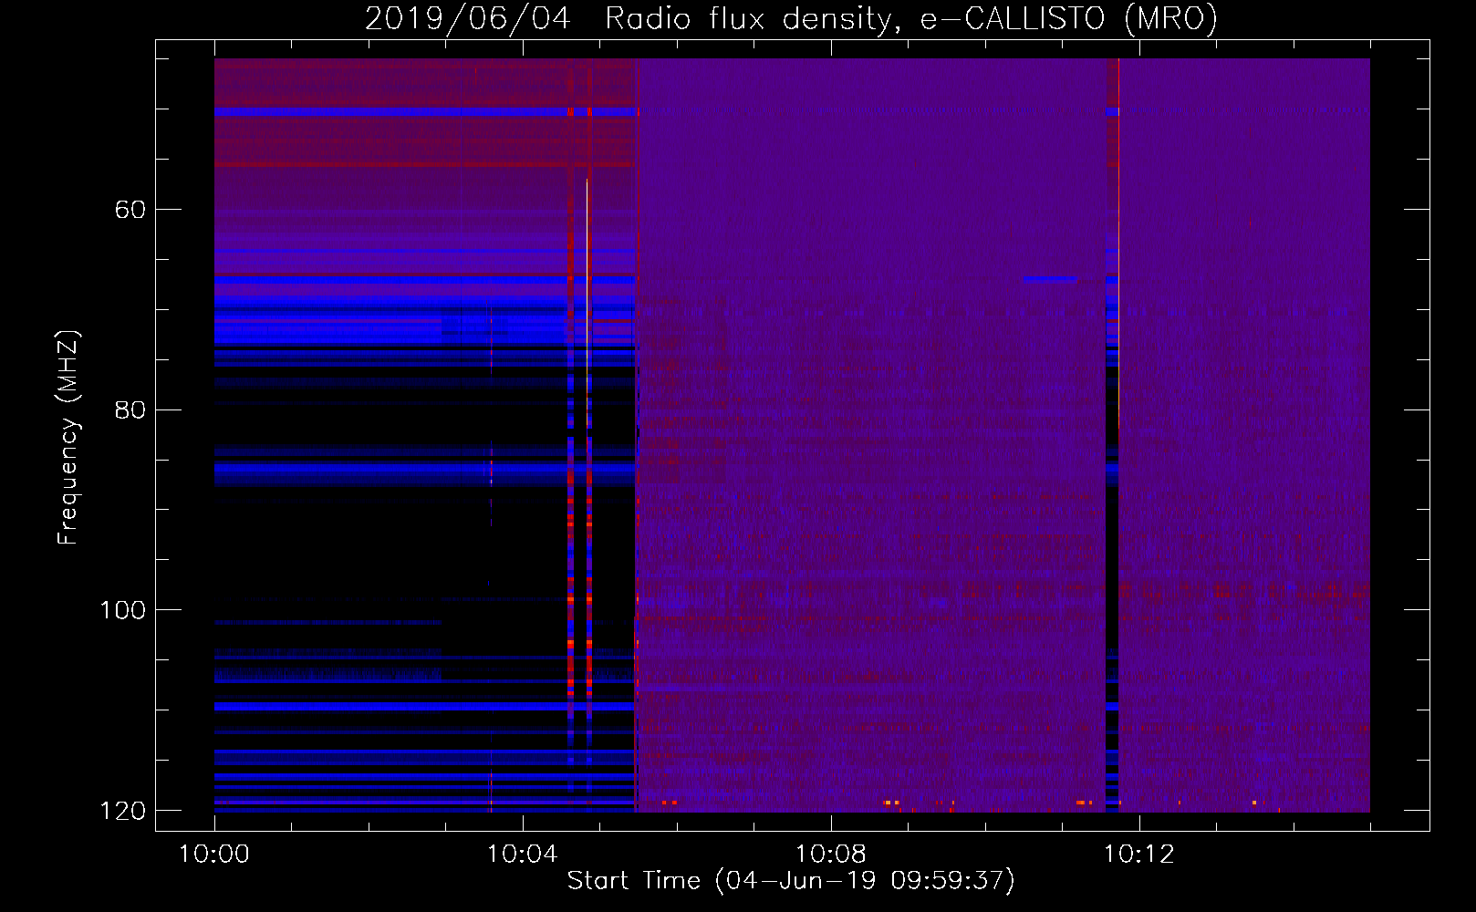
Task: Click the plot title "Radio flux density, e-CALLISTO (MRO)"
Action: point(911,18)
